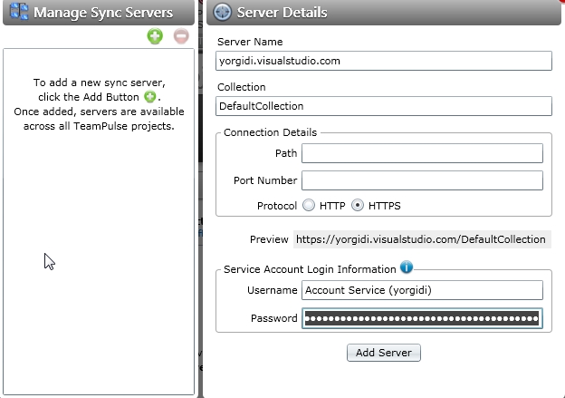Click the green add server icon
This screenshot has width=565, height=398.
tap(156, 36)
